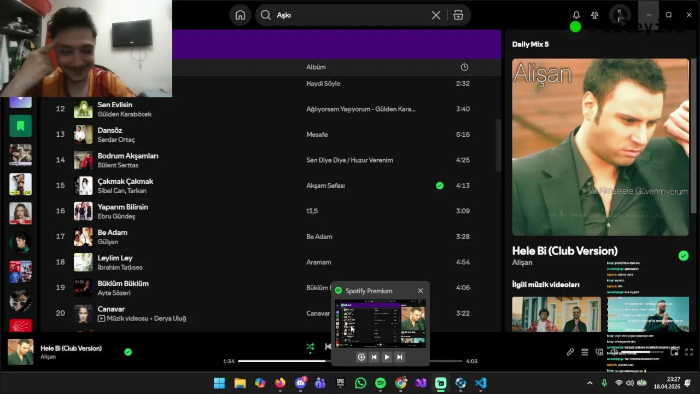Viewport: 700px width, 394px height.
Task: Seek within the song progress bar
Action: point(350,361)
